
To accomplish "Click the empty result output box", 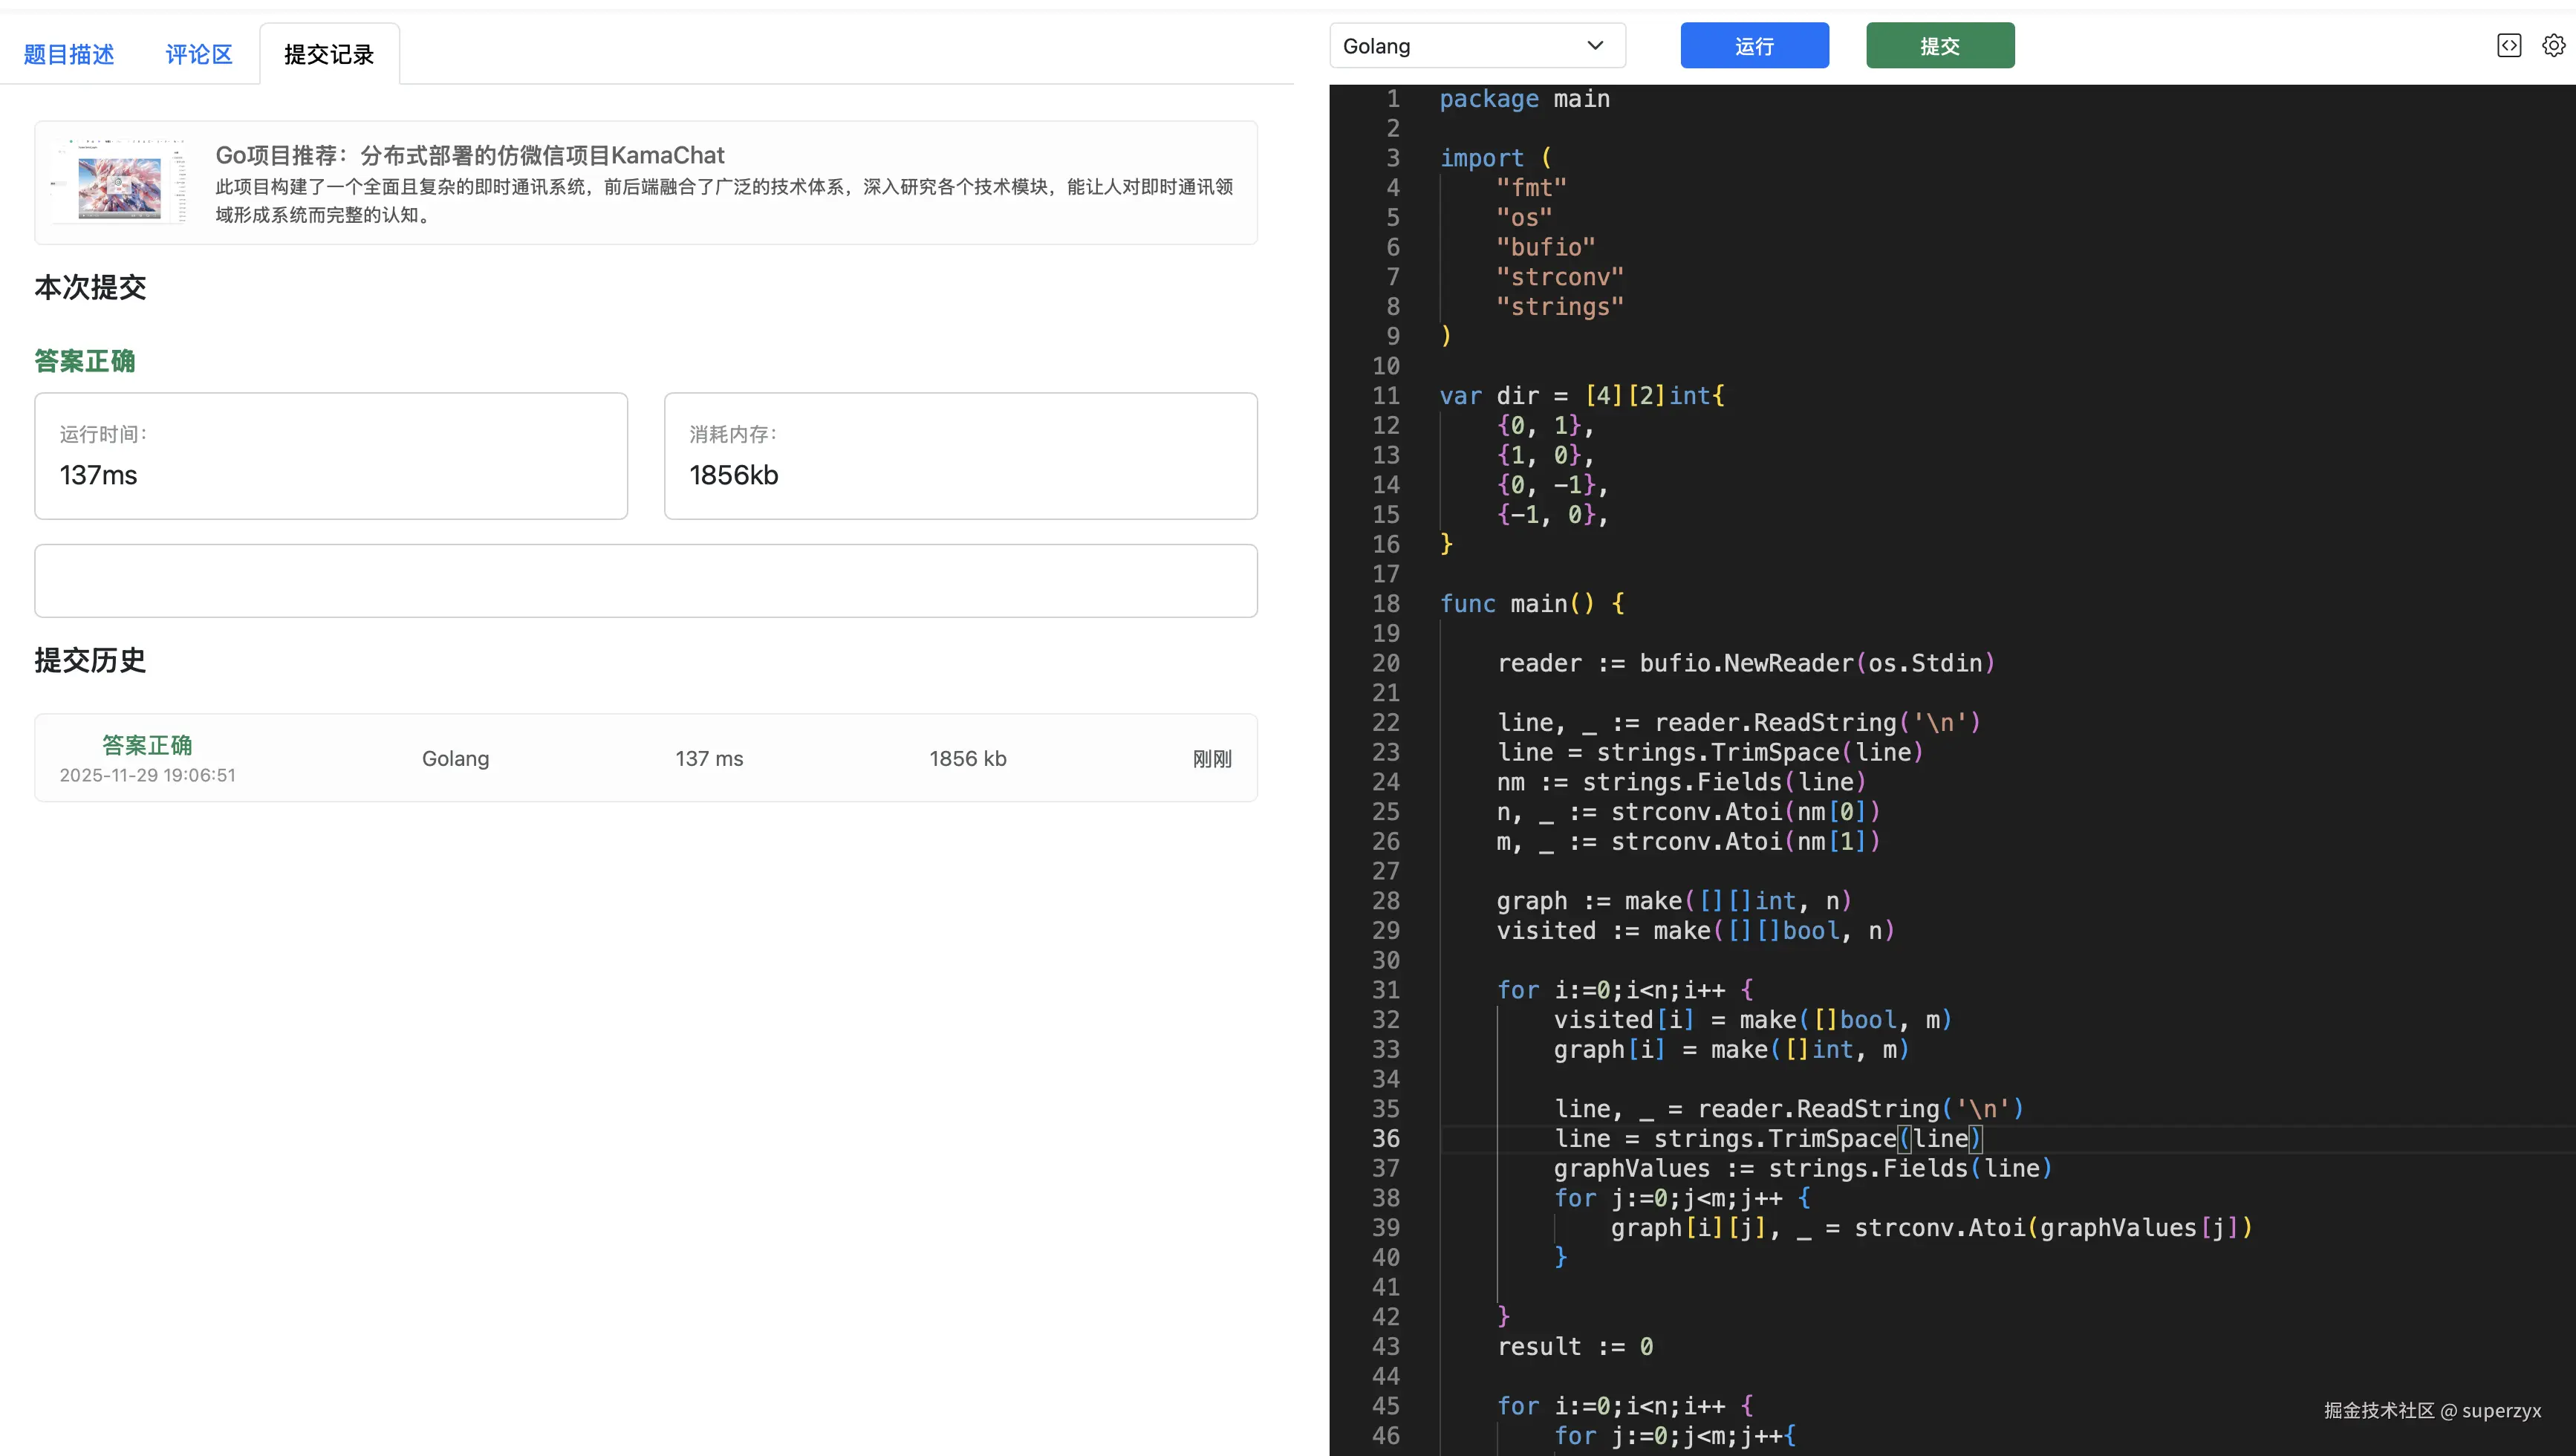I will click(645, 581).
